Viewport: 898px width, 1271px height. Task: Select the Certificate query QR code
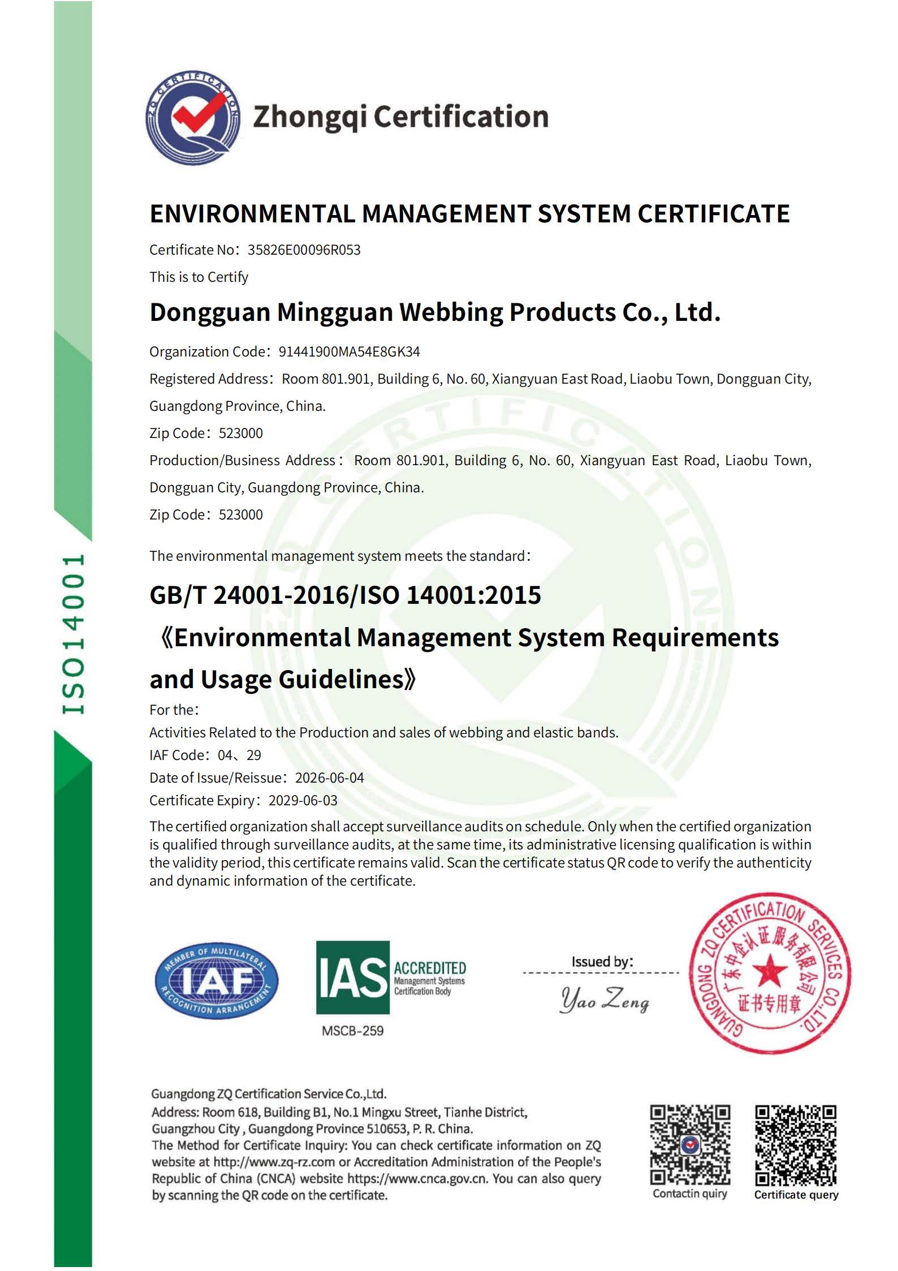(x=796, y=1145)
